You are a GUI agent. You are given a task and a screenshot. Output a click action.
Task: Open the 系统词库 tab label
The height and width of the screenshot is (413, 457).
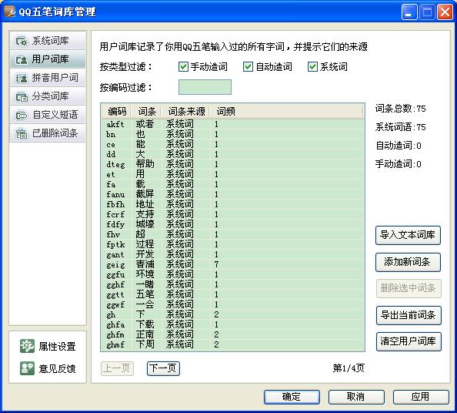coord(51,41)
